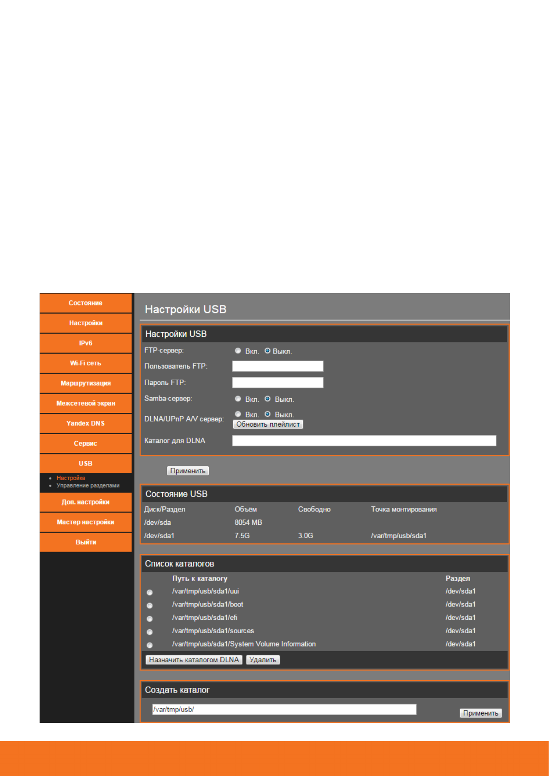Image resolution: width=549 pixels, height=776 pixels.
Task: Focus the Пароль FTP password field
Action: pyautogui.click(x=277, y=382)
